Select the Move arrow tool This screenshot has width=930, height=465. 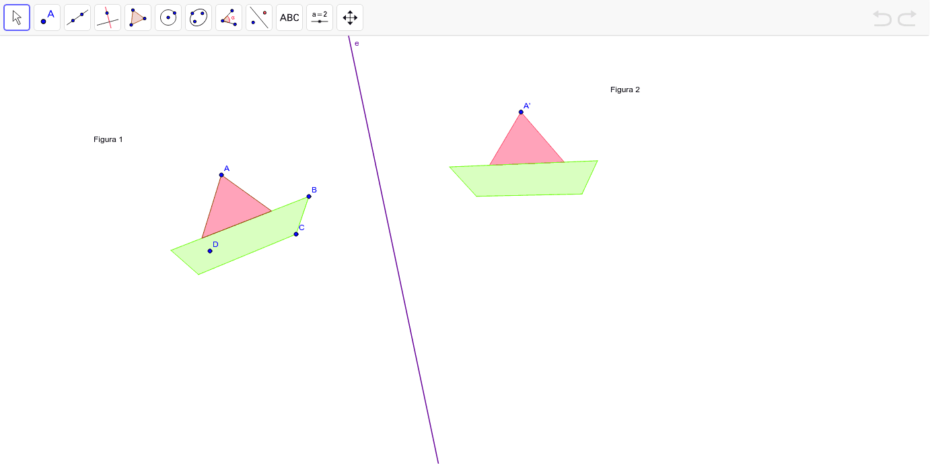click(17, 17)
